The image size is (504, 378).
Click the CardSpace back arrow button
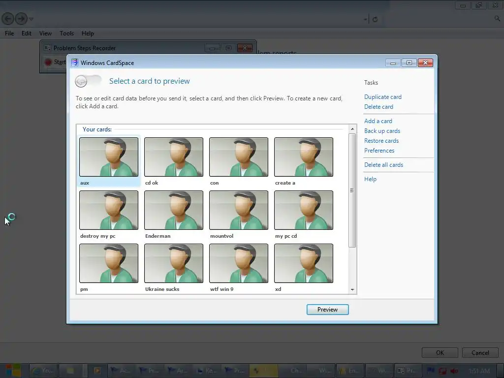(x=81, y=81)
